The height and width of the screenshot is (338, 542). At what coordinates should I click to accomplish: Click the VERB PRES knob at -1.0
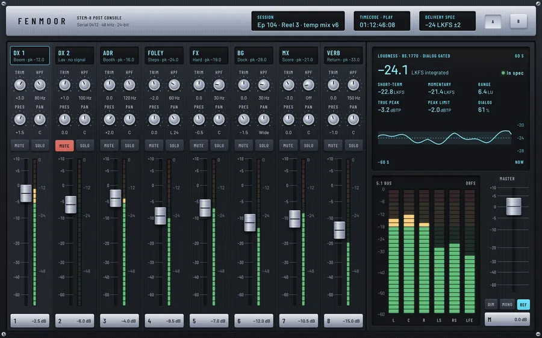coord(333,120)
